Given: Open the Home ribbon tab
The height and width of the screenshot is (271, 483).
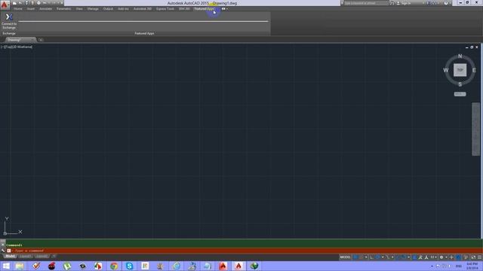Looking at the screenshot, I should click(18, 9).
